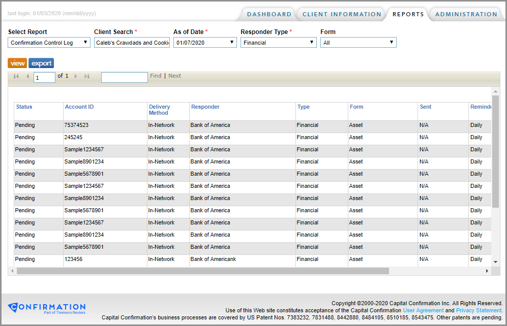This screenshot has width=507, height=326.
Task: Open the Form dropdown showing All
Action: point(358,42)
